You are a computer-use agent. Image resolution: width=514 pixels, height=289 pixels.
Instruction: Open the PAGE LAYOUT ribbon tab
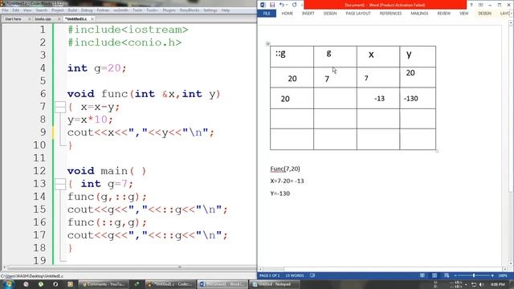pos(358,14)
